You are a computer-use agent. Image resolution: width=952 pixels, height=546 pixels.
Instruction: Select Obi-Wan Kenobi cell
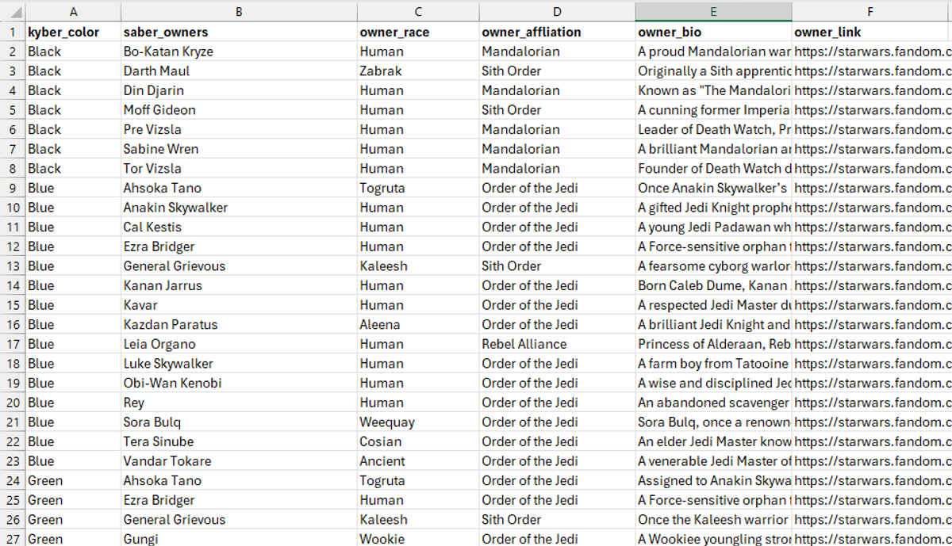coord(239,384)
